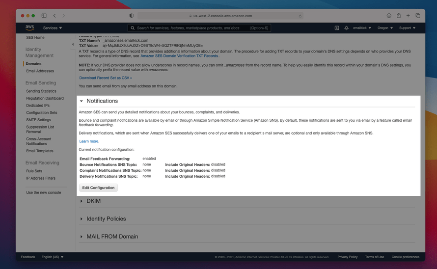Click Email Feedback Forwarding enabled value

(x=149, y=159)
